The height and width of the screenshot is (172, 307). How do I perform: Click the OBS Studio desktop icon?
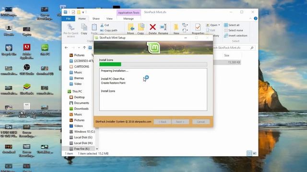tap(27, 70)
